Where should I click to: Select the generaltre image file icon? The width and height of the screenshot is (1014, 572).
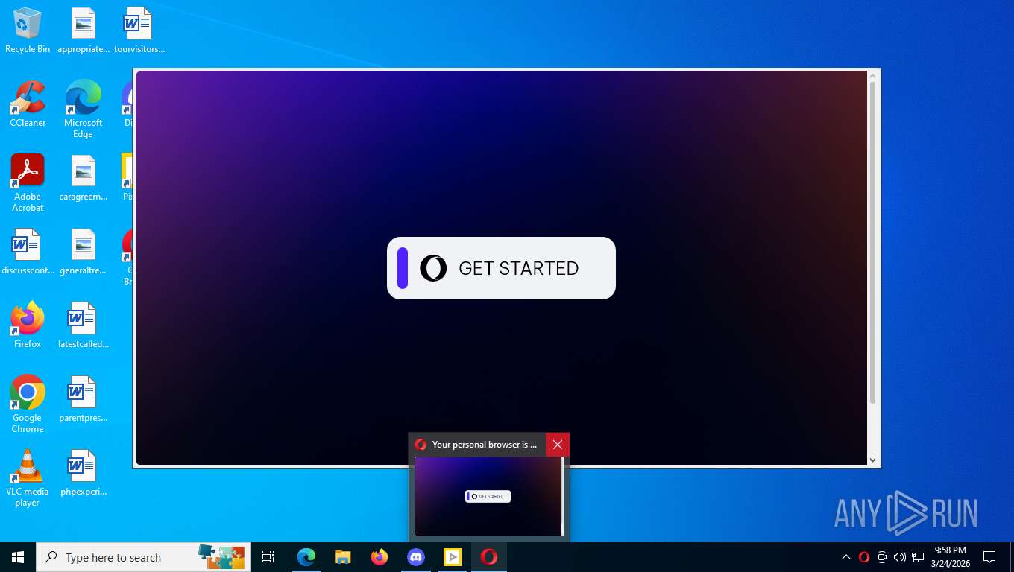click(x=84, y=252)
